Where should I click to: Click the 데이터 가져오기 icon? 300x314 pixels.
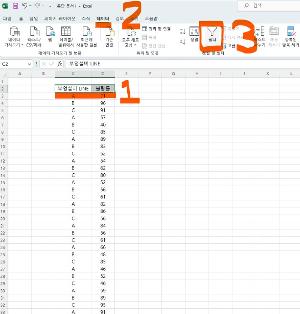[x=15, y=31]
